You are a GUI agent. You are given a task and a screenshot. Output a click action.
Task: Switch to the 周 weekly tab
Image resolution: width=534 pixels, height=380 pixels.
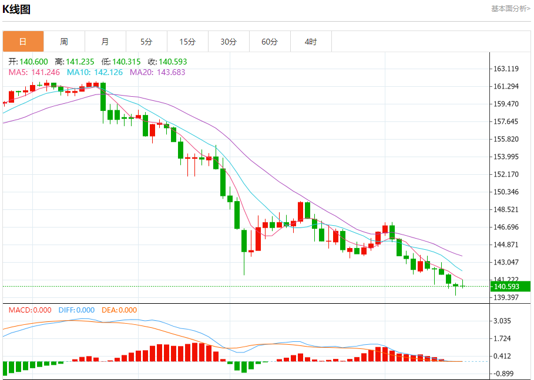coord(65,42)
